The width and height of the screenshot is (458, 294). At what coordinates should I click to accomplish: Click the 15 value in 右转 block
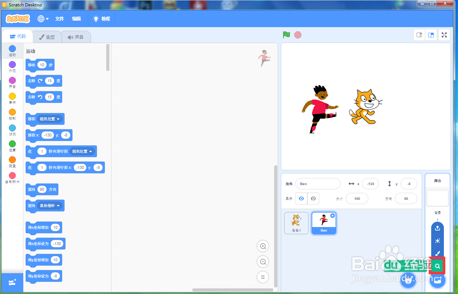[49, 81]
